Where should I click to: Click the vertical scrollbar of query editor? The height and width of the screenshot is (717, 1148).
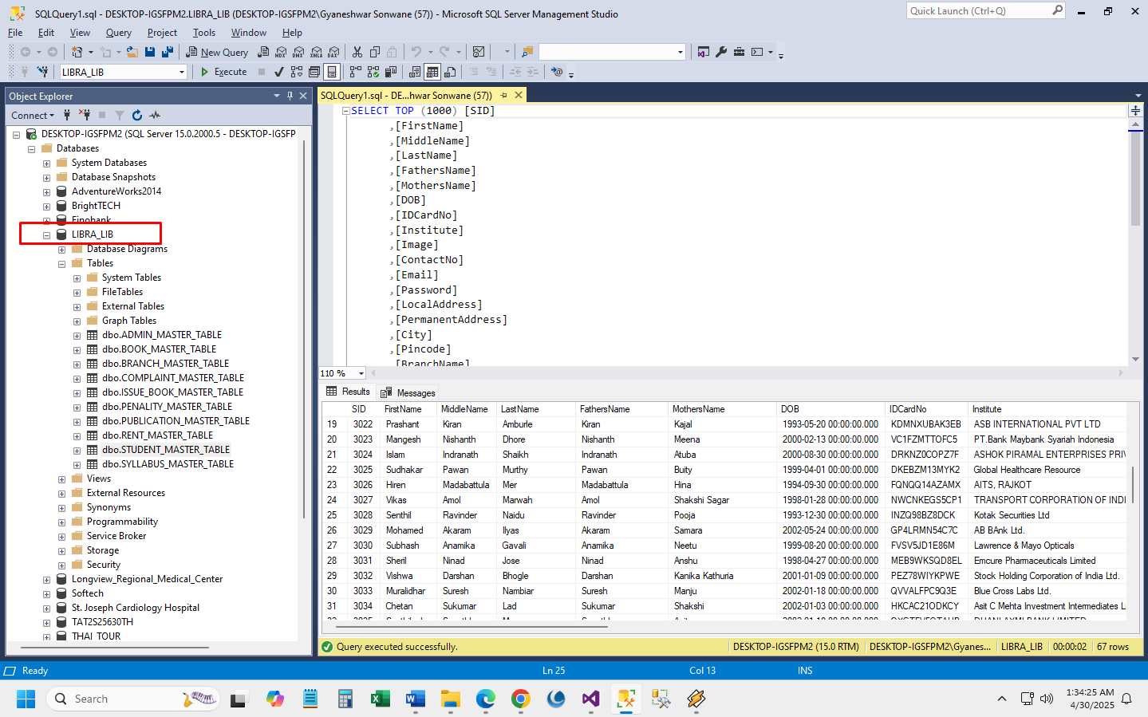(x=1135, y=179)
